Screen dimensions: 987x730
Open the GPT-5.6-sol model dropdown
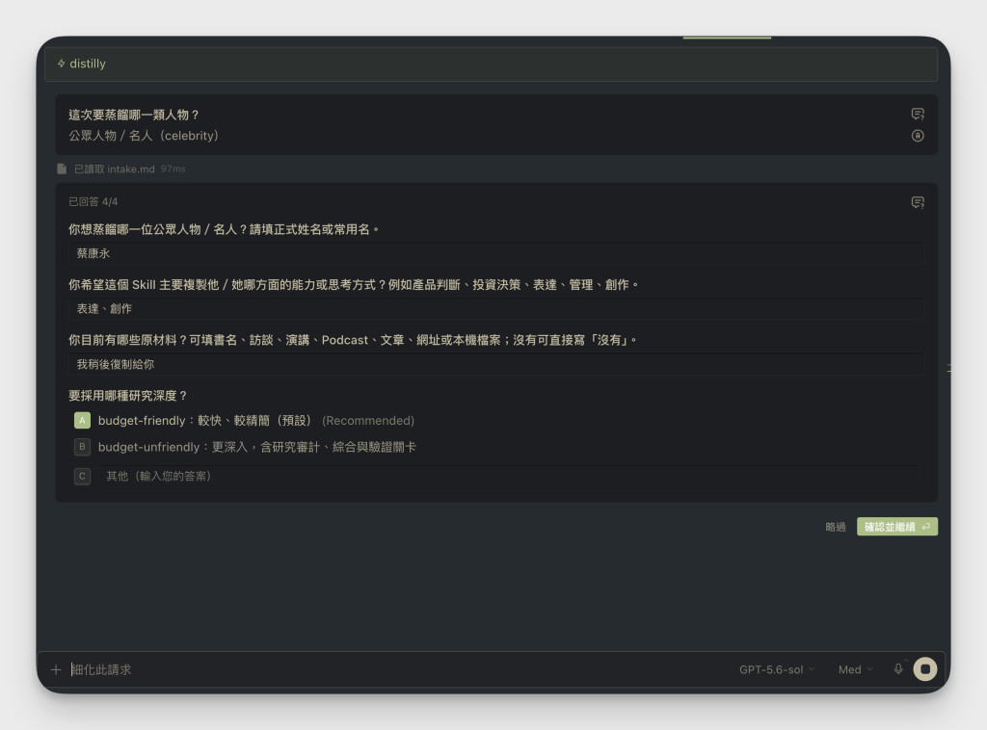(777, 669)
